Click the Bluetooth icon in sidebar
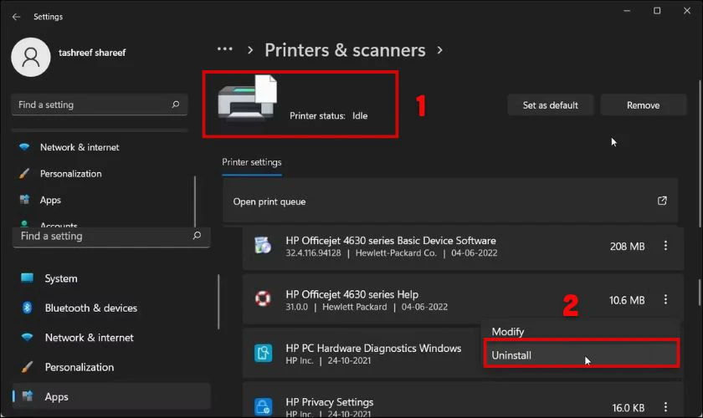The height and width of the screenshot is (418, 703). click(x=27, y=308)
